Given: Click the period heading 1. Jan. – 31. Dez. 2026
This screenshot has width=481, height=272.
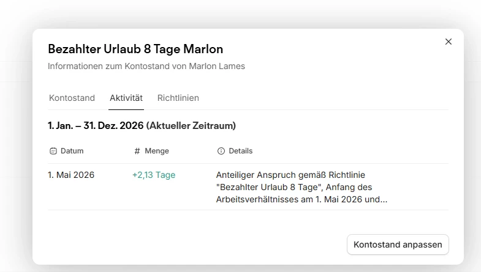Looking at the screenshot, I should tap(96, 126).
